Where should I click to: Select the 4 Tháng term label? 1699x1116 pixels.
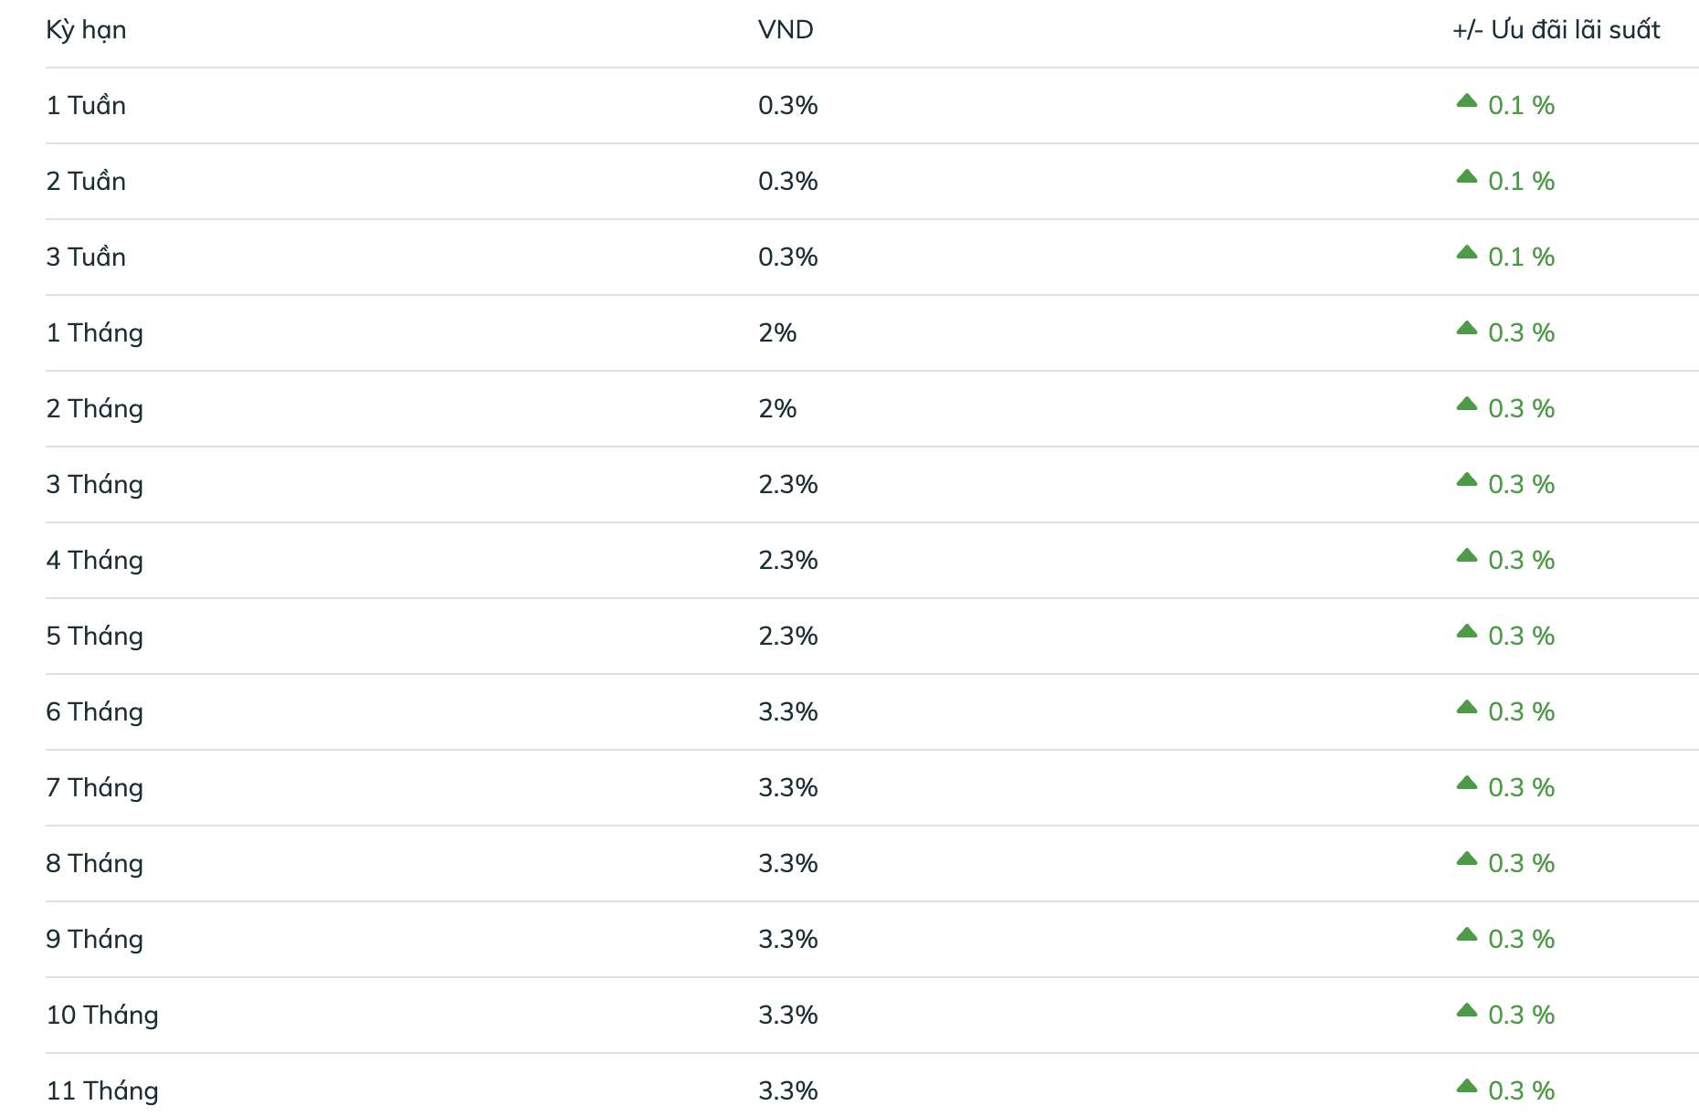pyautogui.click(x=94, y=561)
